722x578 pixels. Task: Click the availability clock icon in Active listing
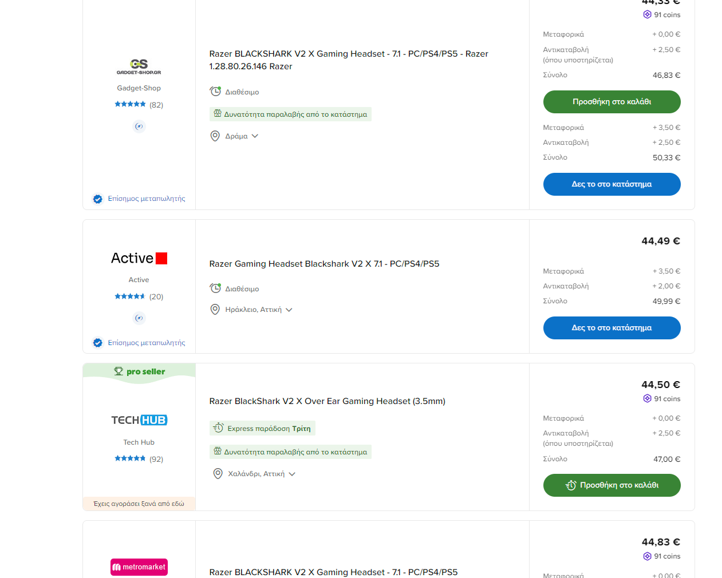pos(215,288)
